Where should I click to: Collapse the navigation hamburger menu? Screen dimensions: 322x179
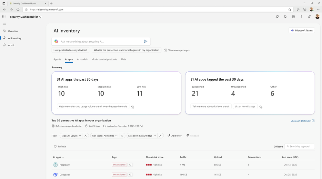[5, 24]
